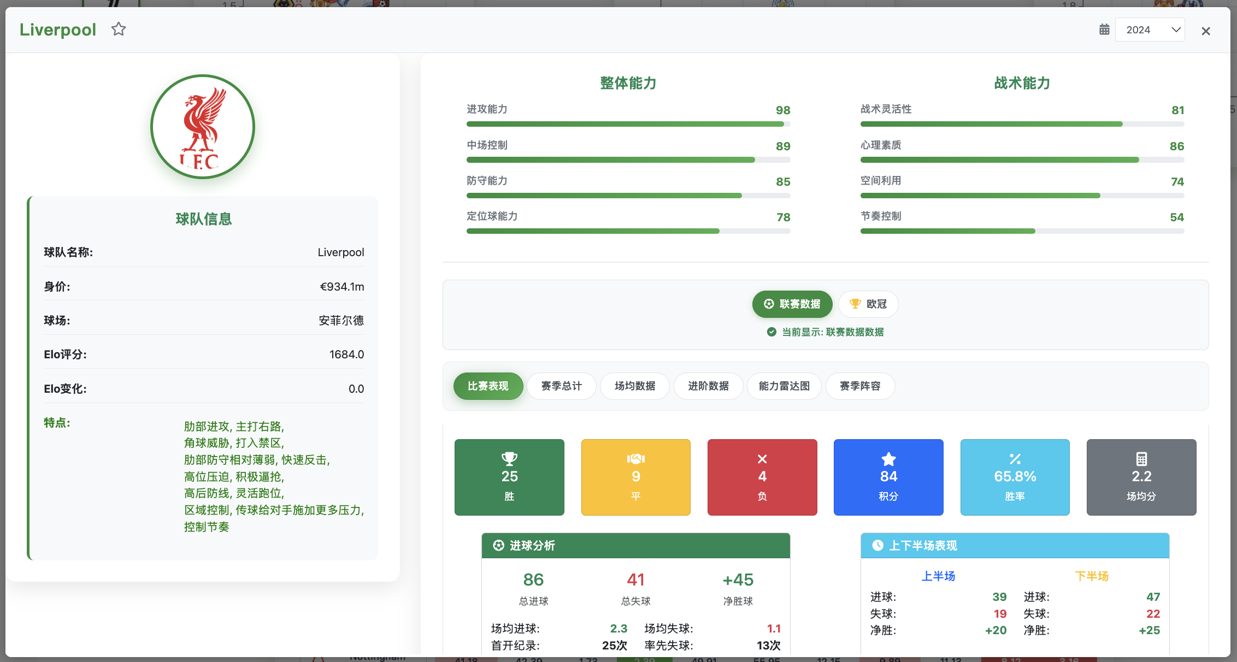Enable 联赛数据 display mode

792,304
